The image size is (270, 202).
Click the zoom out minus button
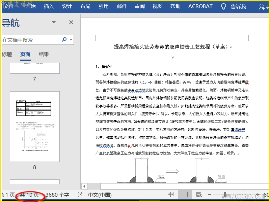click(x=210, y=195)
